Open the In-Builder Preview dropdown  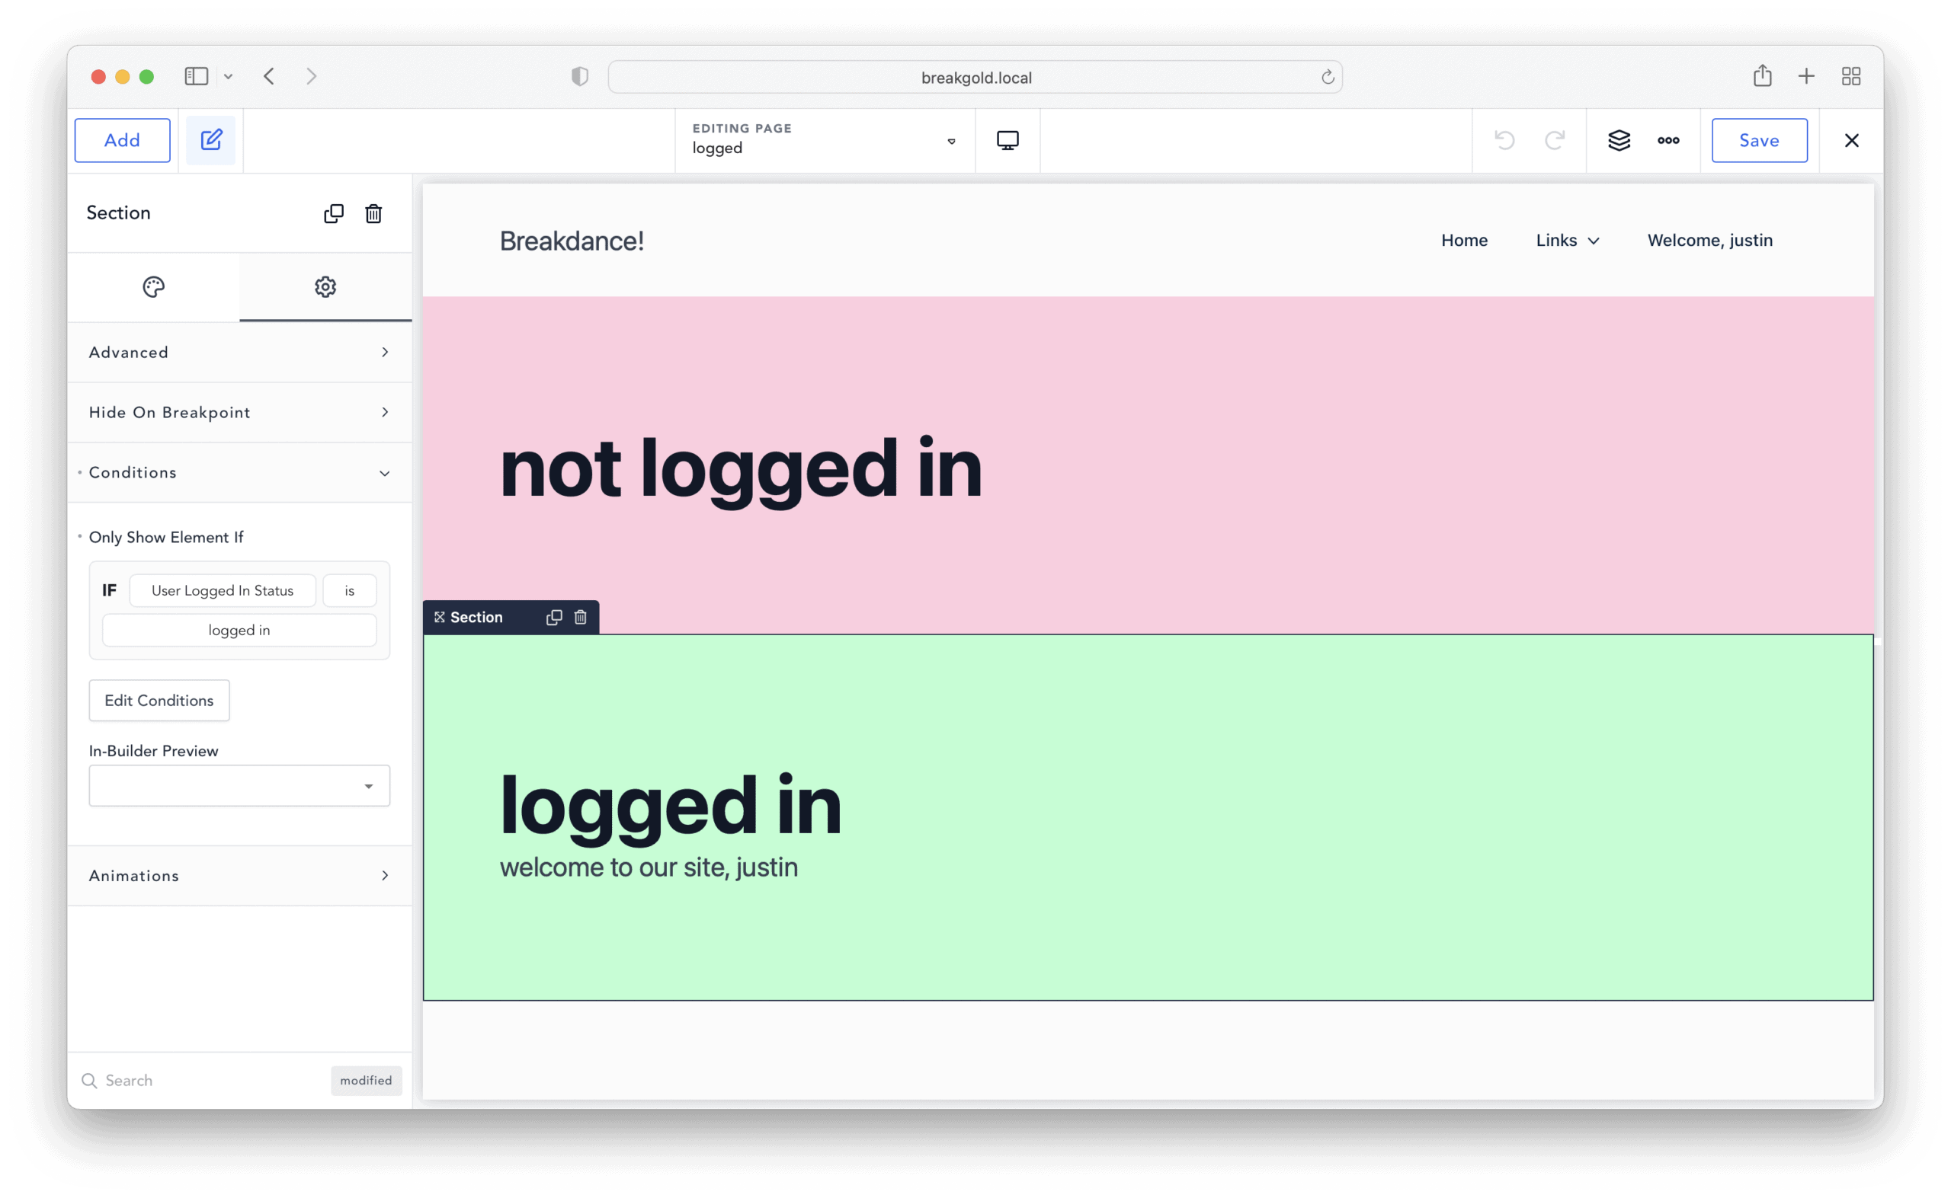(239, 785)
